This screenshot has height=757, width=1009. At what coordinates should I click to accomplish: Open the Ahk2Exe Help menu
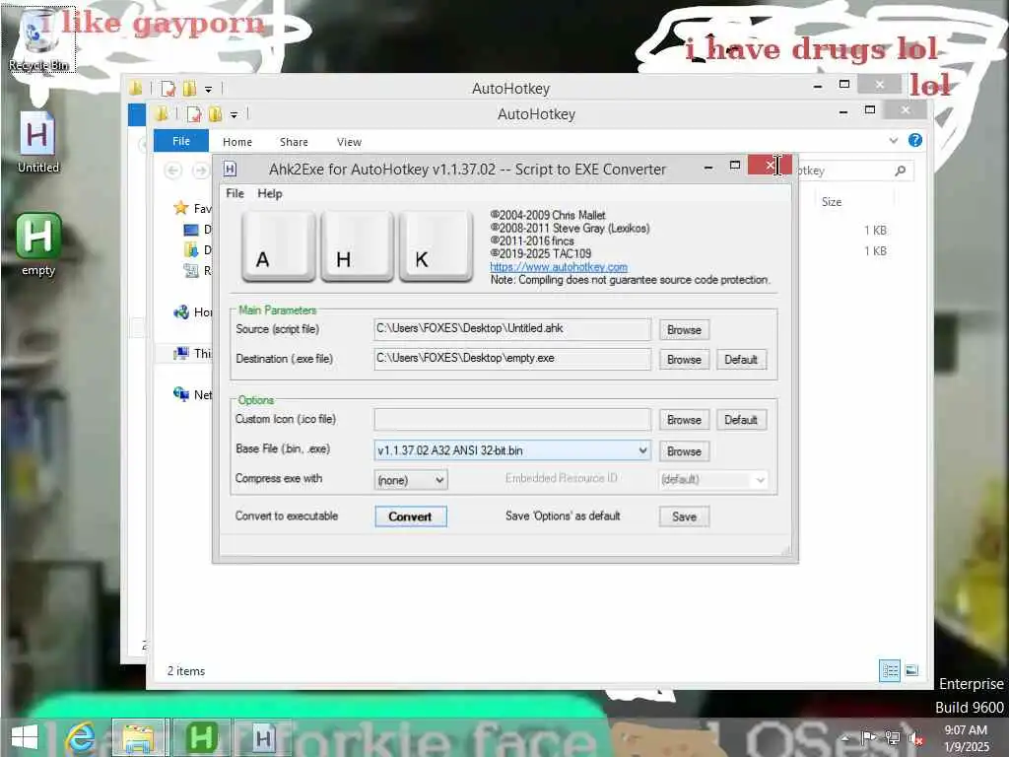point(270,194)
